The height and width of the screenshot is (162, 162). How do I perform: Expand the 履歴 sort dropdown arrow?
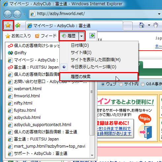click(81, 36)
